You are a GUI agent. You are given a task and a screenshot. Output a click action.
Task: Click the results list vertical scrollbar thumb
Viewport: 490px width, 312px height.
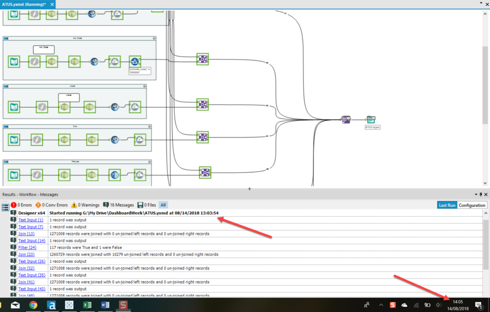pyautogui.click(x=486, y=244)
